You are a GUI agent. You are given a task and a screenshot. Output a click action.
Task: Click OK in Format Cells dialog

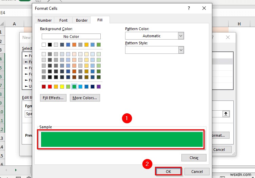[168, 171]
